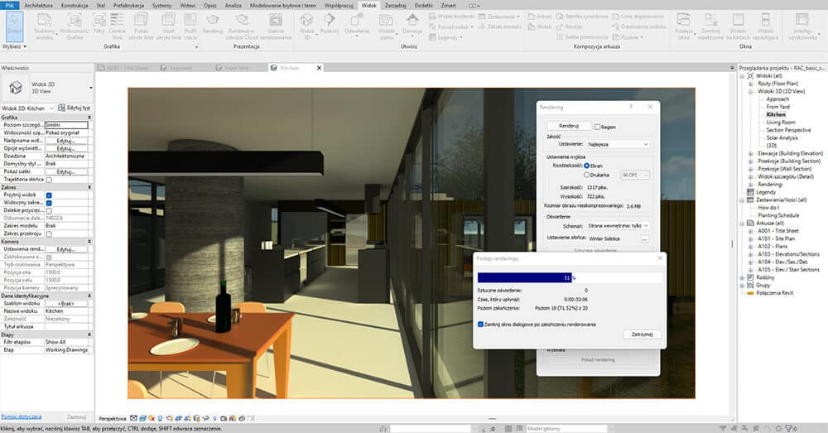Toggle Zakres przekroju checkbox
The image size is (828, 433).
49,233
